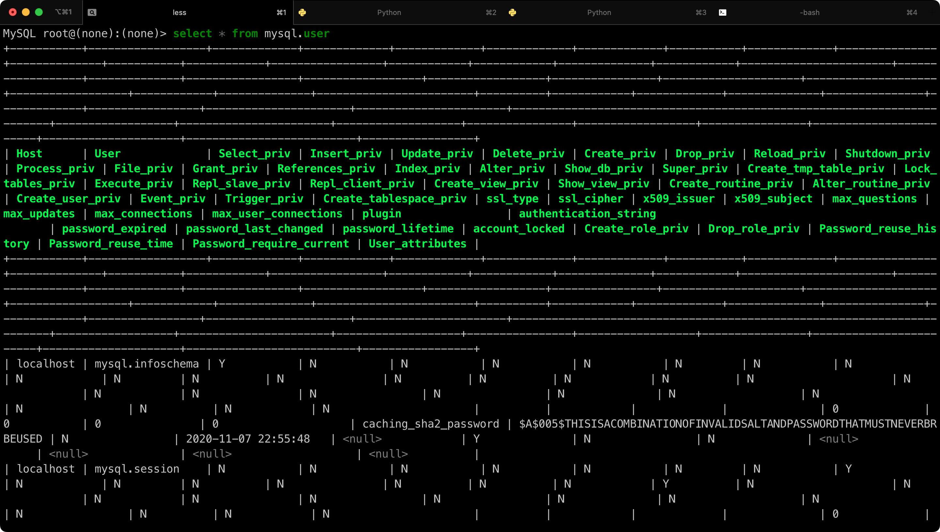Screen dimensions: 940x532
Task: Switch to the Python tab labeled ⌘3
Action: pyautogui.click(x=599, y=12)
